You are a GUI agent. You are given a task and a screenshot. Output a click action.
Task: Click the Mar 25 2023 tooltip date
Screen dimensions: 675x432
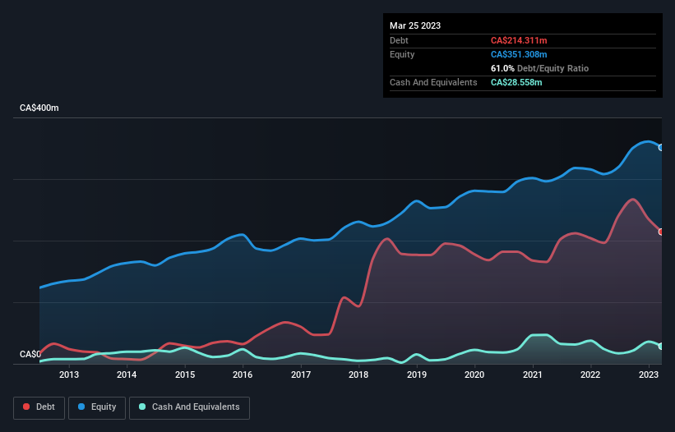tap(415, 25)
